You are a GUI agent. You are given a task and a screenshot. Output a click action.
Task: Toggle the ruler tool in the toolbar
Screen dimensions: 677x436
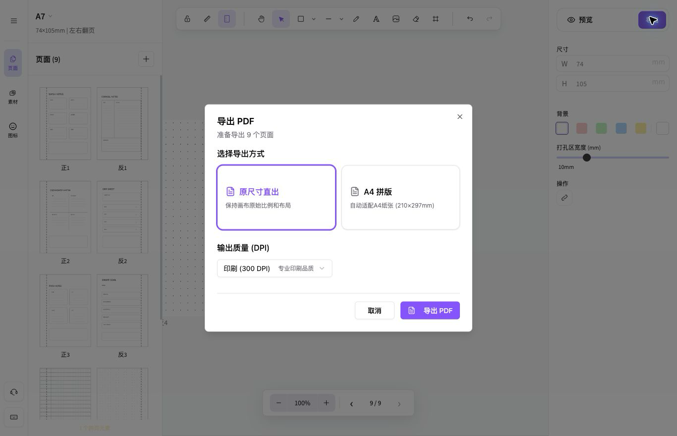(207, 19)
